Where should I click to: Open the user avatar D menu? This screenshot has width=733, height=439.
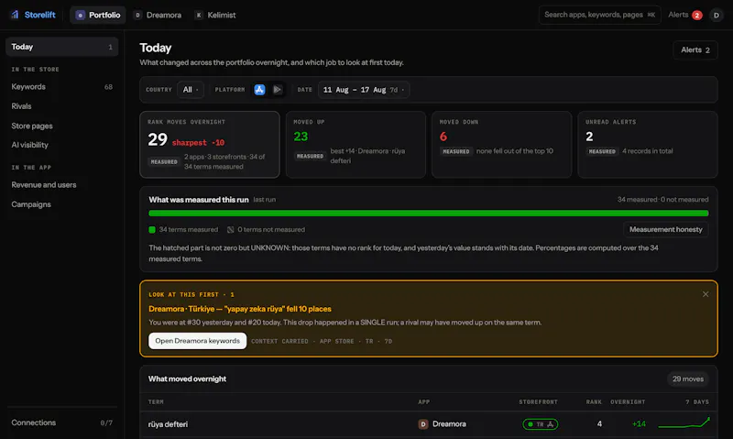pos(717,15)
